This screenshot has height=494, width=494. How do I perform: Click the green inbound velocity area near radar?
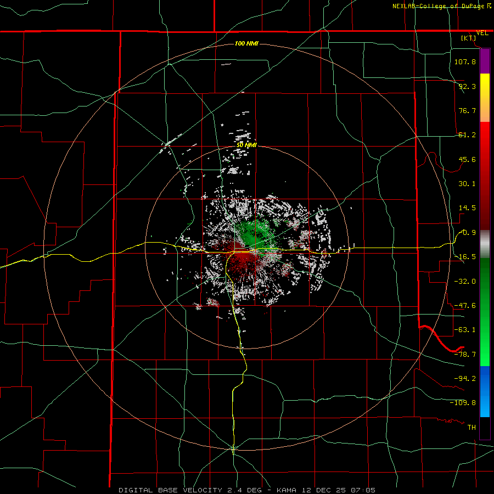(x=255, y=233)
